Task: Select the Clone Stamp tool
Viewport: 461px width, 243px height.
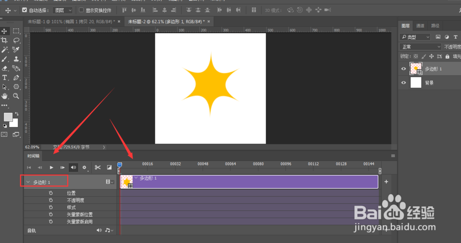Action: click(16, 59)
